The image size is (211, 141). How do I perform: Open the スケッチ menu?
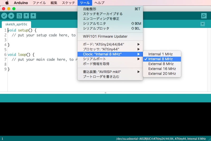click(68, 3)
